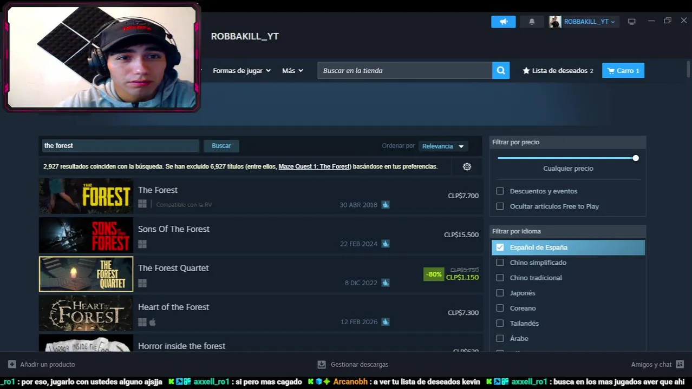
Task: Open search preferences gear icon
Action: coord(467,166)
